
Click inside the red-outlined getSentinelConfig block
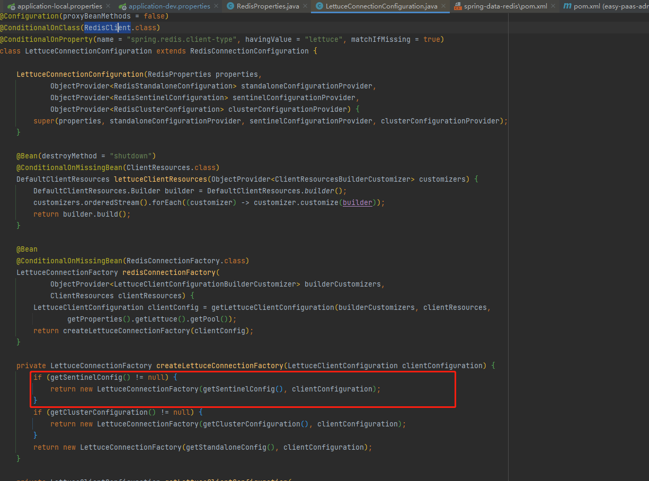click(212, 388)
